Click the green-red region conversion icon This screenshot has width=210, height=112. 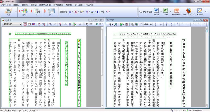75,24
